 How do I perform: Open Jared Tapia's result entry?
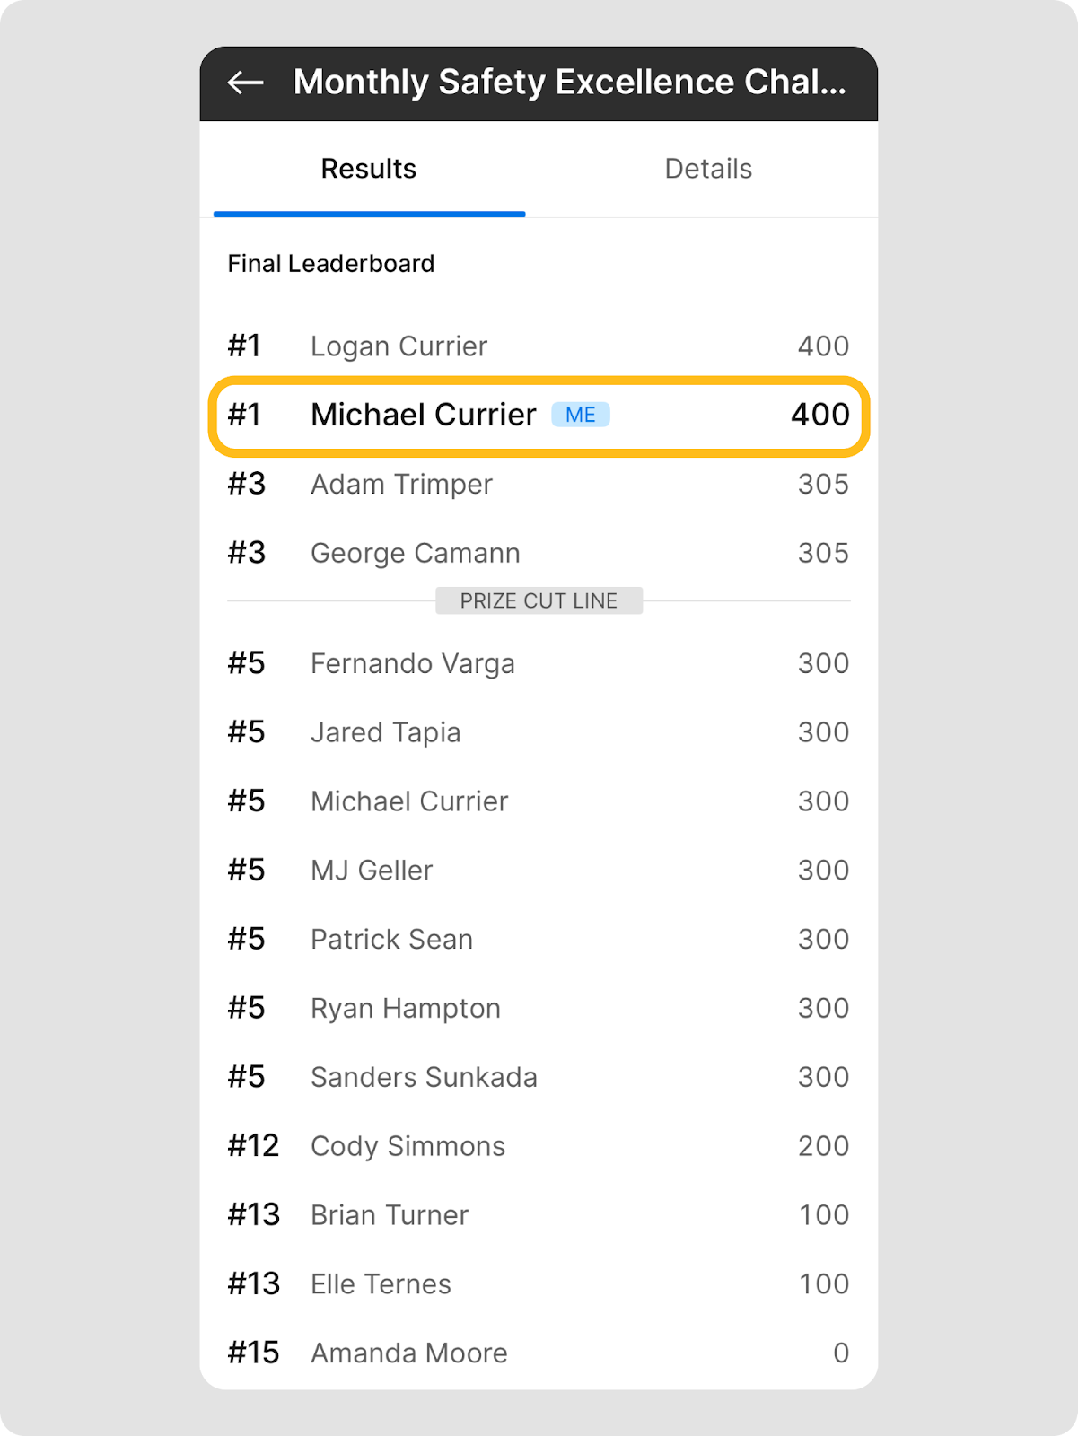pyautogui.click(x=539, y=732)
